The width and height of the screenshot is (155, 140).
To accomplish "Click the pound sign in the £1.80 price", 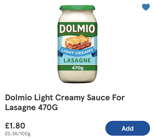I will pos(7,126).
